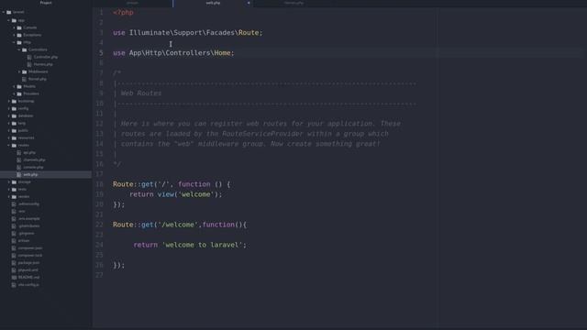This screenshot has width=587, height=330.
Task: Click the artisan file icon
Action: coord(14,240)
